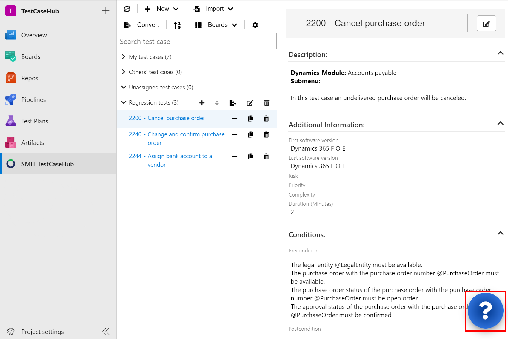Click the Search test case field
Image resolution: width=508 pixels, height=339 pixels.
tap(196, 42)
